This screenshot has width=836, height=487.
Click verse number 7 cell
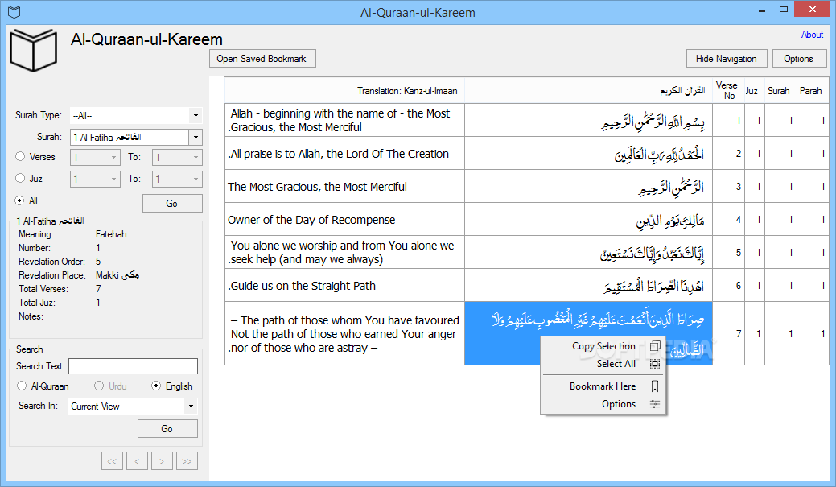click(x=728, y=334)
